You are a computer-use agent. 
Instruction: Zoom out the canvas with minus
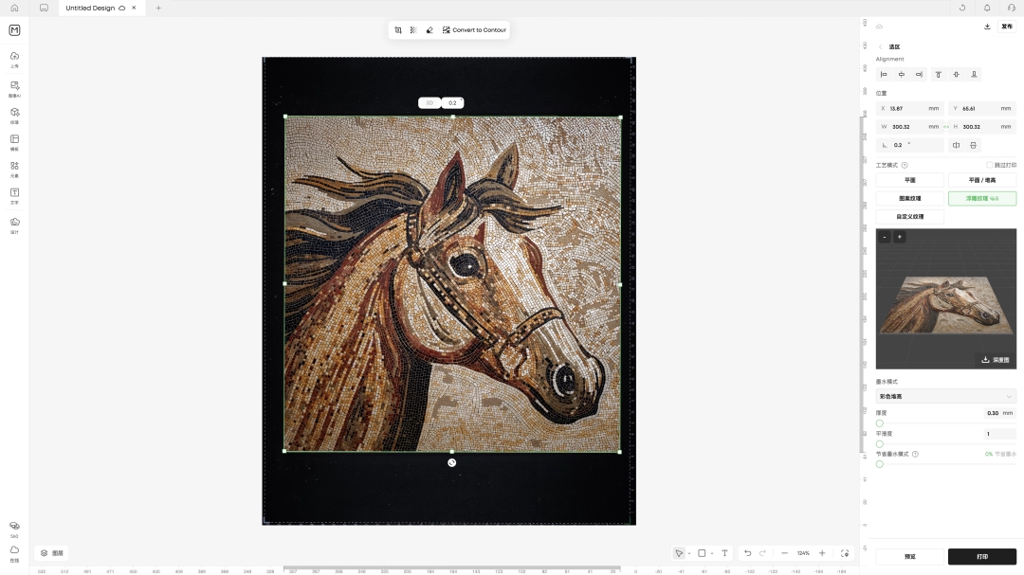click(x=784, y=553)
